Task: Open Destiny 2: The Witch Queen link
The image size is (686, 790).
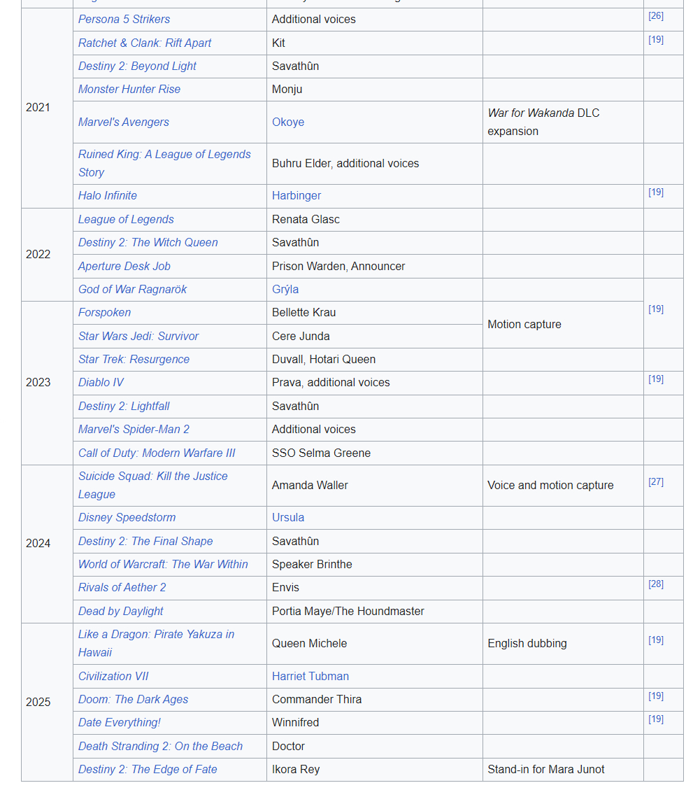Action: click(x=148, y=242)
